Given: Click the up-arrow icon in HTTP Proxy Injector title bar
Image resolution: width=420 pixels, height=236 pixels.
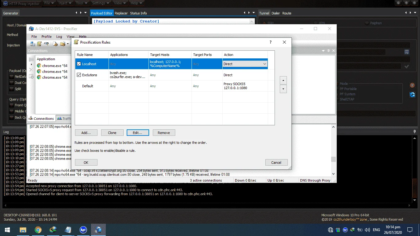Looking at the screenshot, I should tap(406, 3).
